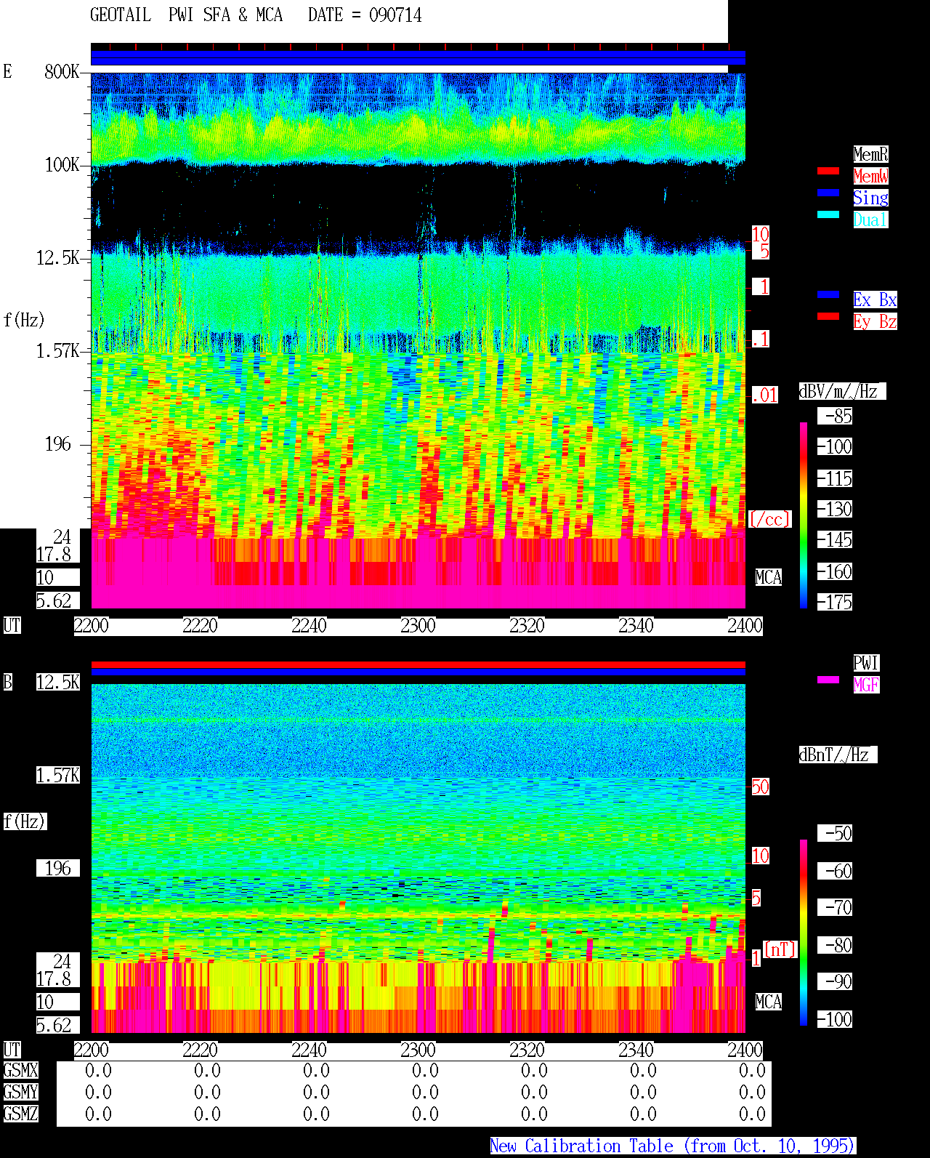Click the 800K frequency label on the E panel
This screenshot has height=1158, width=930.
(62, 72)
